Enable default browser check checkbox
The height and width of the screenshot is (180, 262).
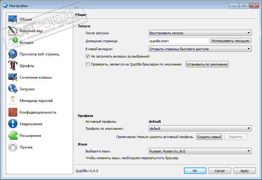[x=88, y=64]
